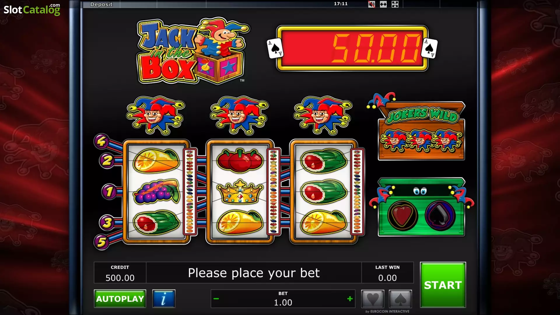Increase the bet with the plus
The width and height of the screenshot is (560, 315).
tap(350, 299)
